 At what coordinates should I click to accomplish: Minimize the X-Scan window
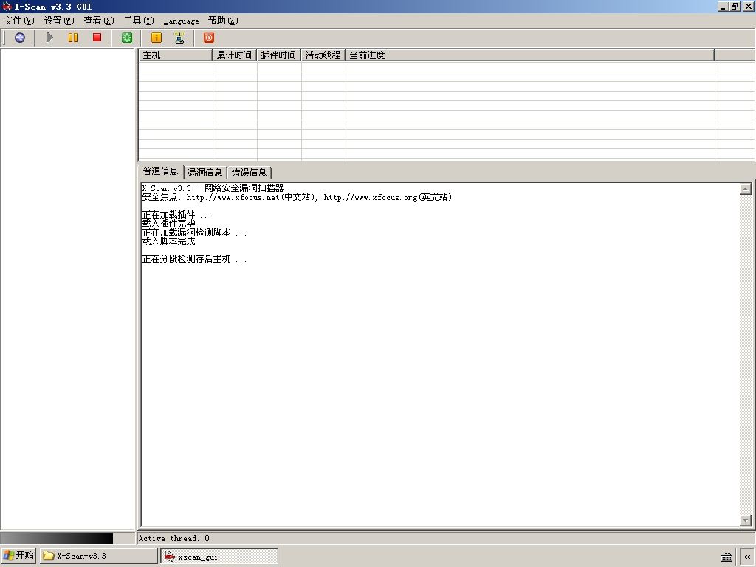(724, 6)
